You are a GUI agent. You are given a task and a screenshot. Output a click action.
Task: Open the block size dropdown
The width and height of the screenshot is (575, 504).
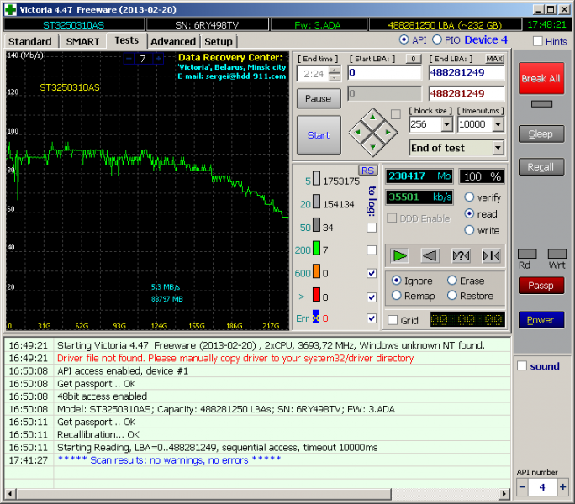point(447,124)
